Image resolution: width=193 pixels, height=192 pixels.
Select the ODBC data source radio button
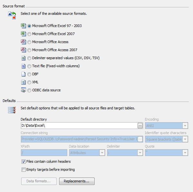click(x=29, y=90)
